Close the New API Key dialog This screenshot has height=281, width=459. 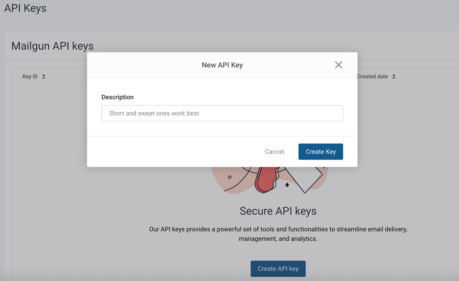click(339, 65)
